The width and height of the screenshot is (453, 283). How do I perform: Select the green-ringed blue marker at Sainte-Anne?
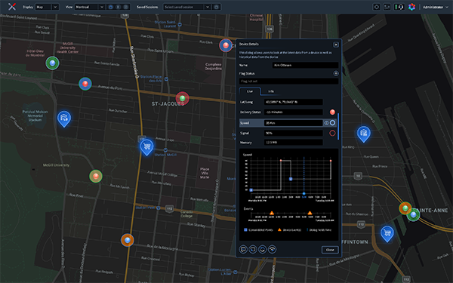[x=413, y=214]
